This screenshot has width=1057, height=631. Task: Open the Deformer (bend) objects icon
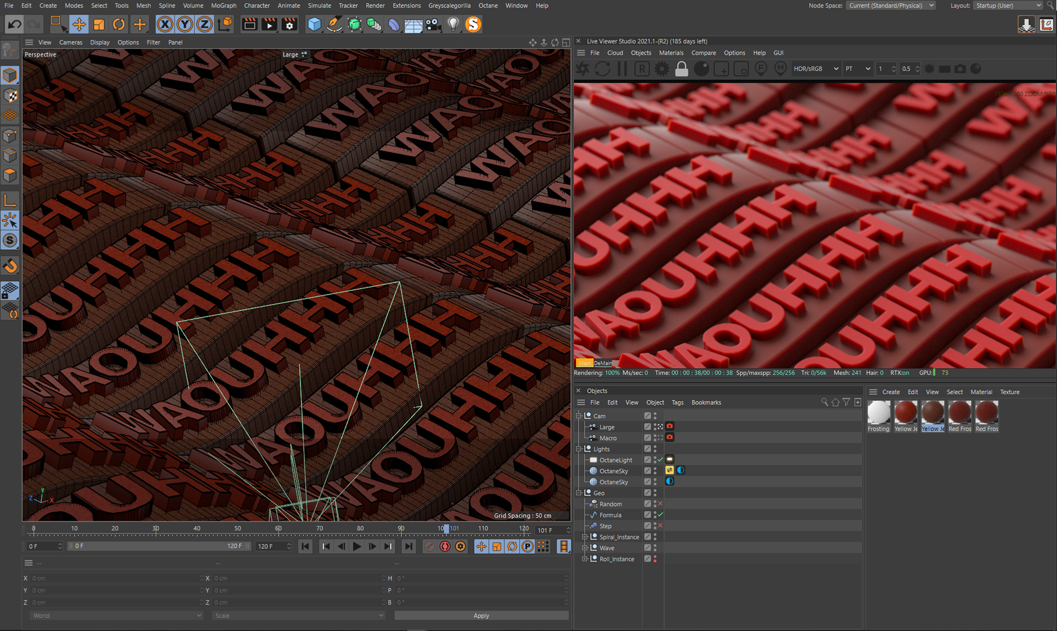coord(394,24)
